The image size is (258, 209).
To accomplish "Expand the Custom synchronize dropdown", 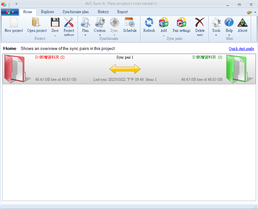I will pos(100,35).
